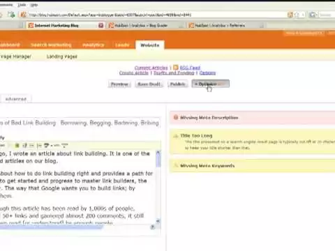Viewport: 335px width, 251px height.
Task: Click the Missing Meta Keywords warning icon
Action: click(x=176, y=165)
